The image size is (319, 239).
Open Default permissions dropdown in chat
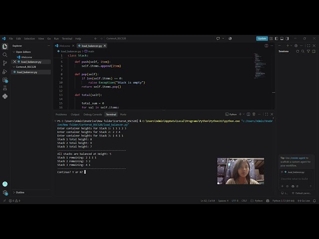tap(302, 193)
